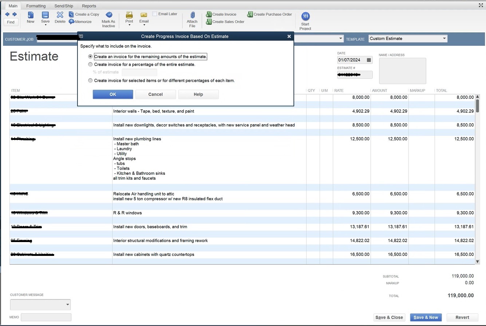Viewport: 486px width, 326px height.
Task: Click the Save icon in toolbar
Action: coord(45,15)
